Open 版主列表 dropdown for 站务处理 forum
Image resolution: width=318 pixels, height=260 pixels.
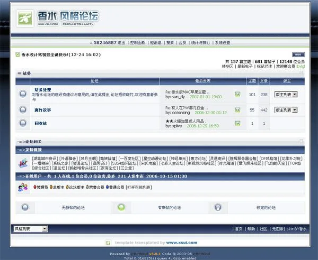coord(286,94)
